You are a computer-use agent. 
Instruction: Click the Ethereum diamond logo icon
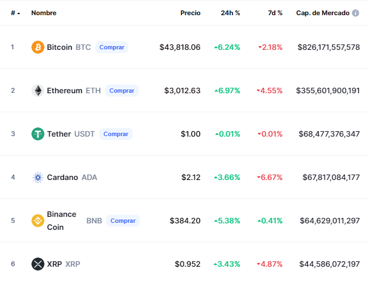click(38, 91)
